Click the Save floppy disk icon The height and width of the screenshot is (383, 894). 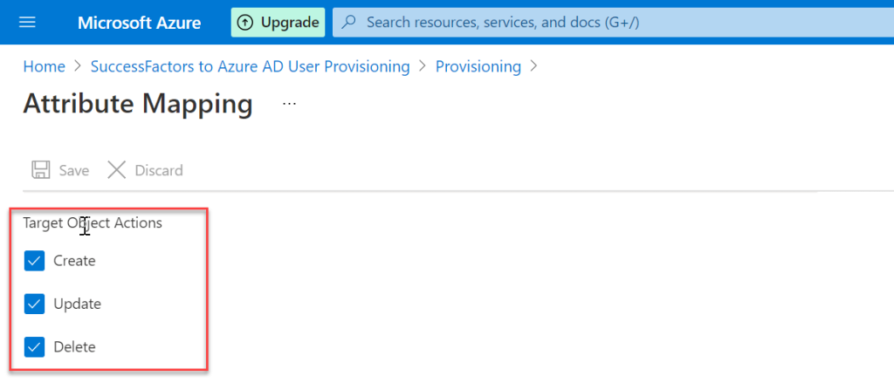click(x=40, y=170)
